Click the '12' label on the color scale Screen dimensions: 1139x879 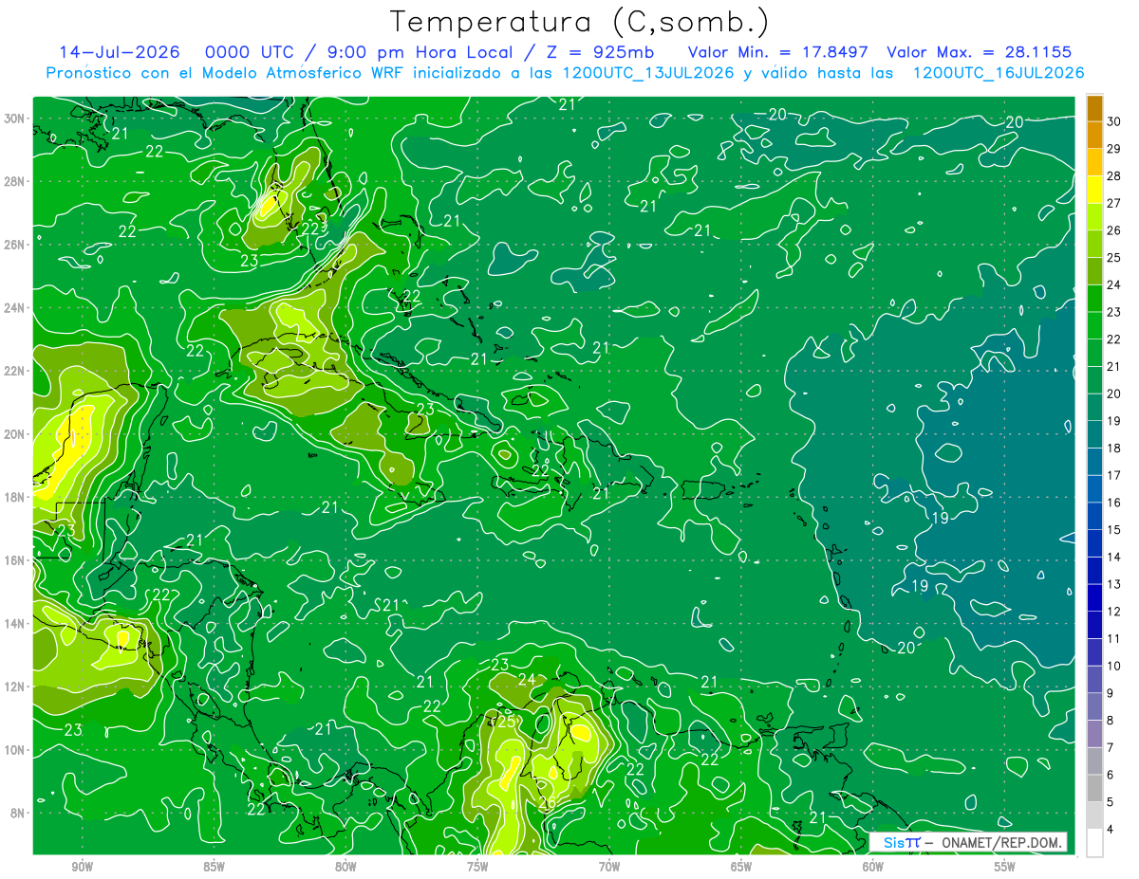coord(1114,612)
